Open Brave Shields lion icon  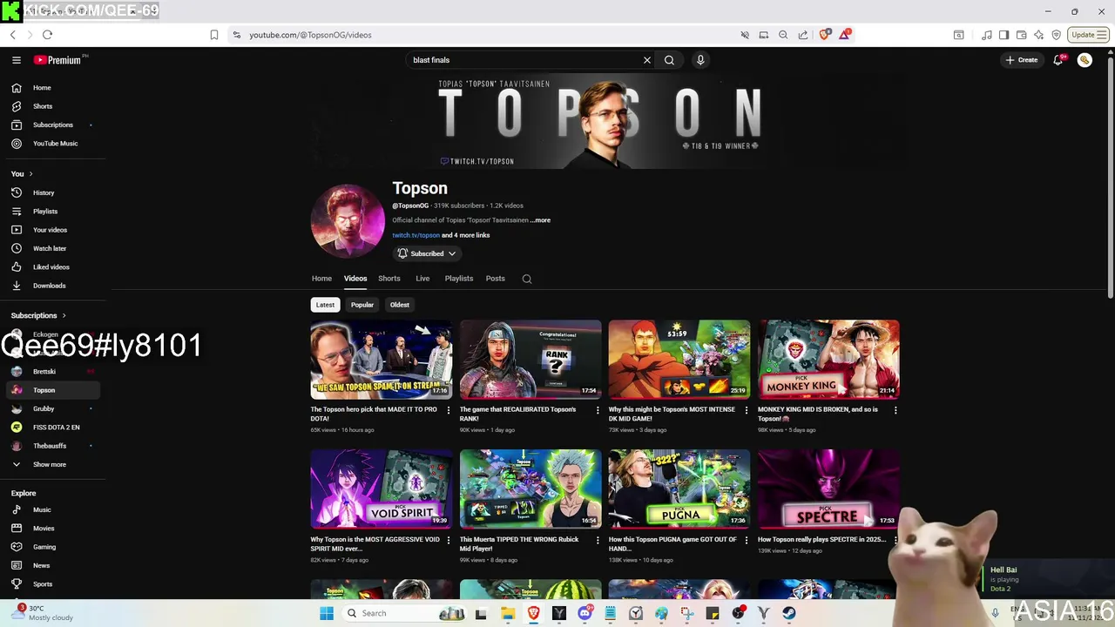[825, 35]
